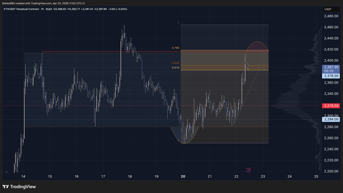Click date 22 on the time axis
Viewport: 343px width, 193px height.
[236, 177]
